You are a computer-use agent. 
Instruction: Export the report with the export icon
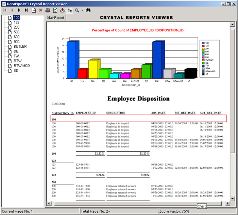click(62, 10)
